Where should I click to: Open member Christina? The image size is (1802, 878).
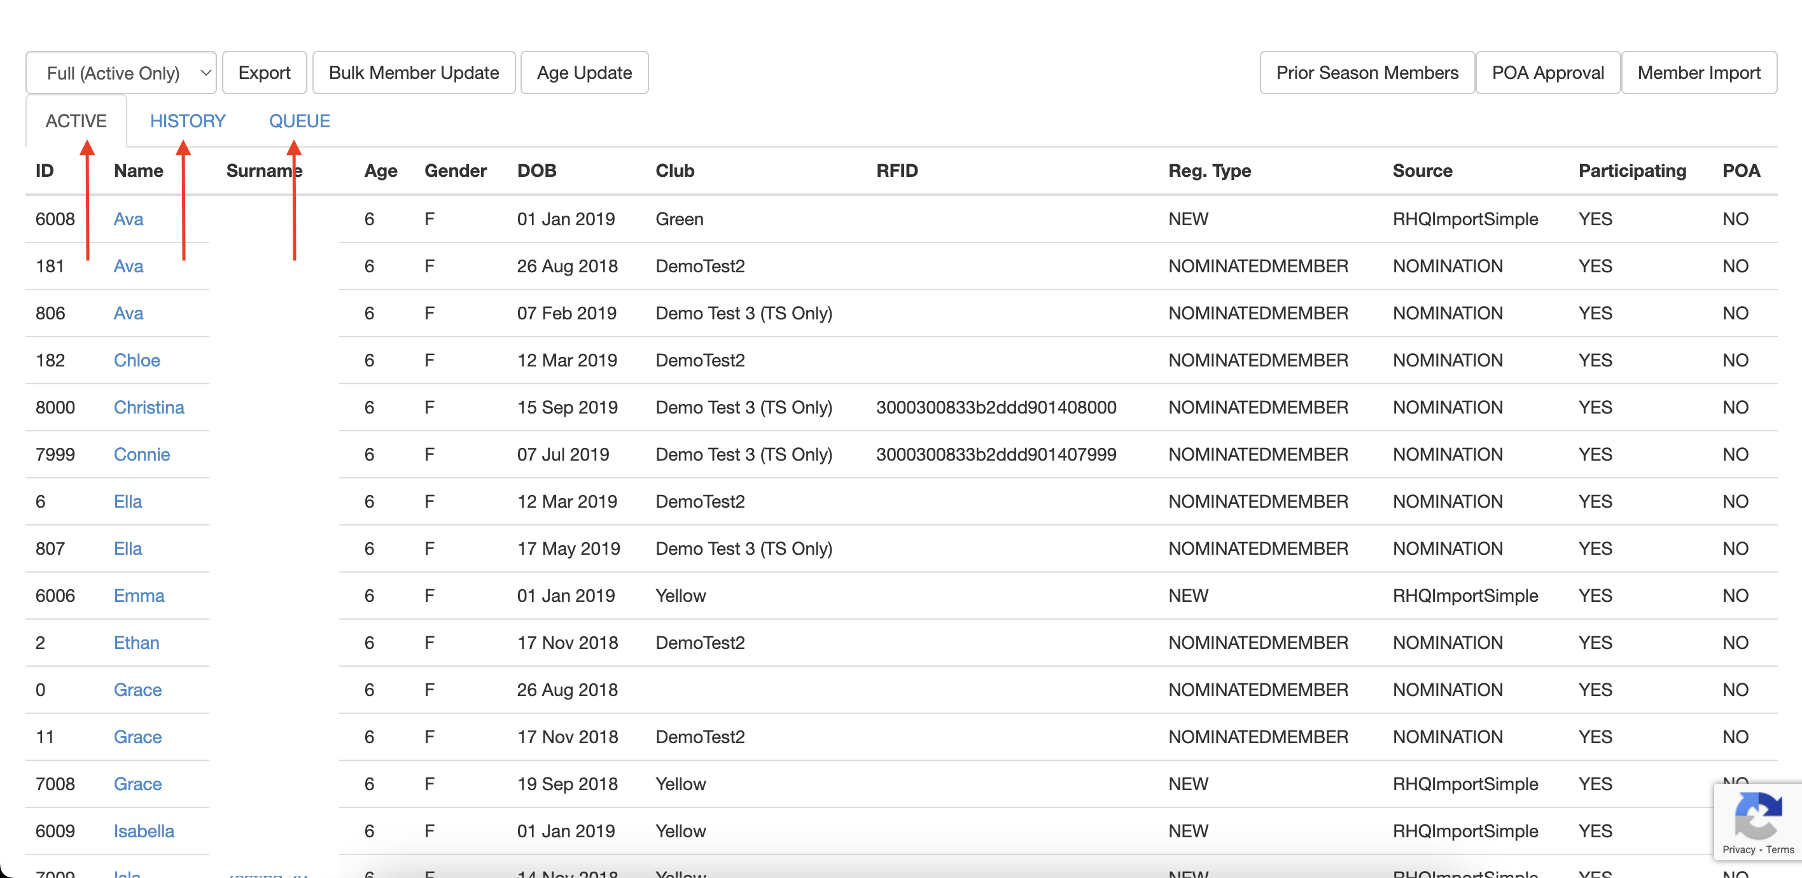pos(149,407)
